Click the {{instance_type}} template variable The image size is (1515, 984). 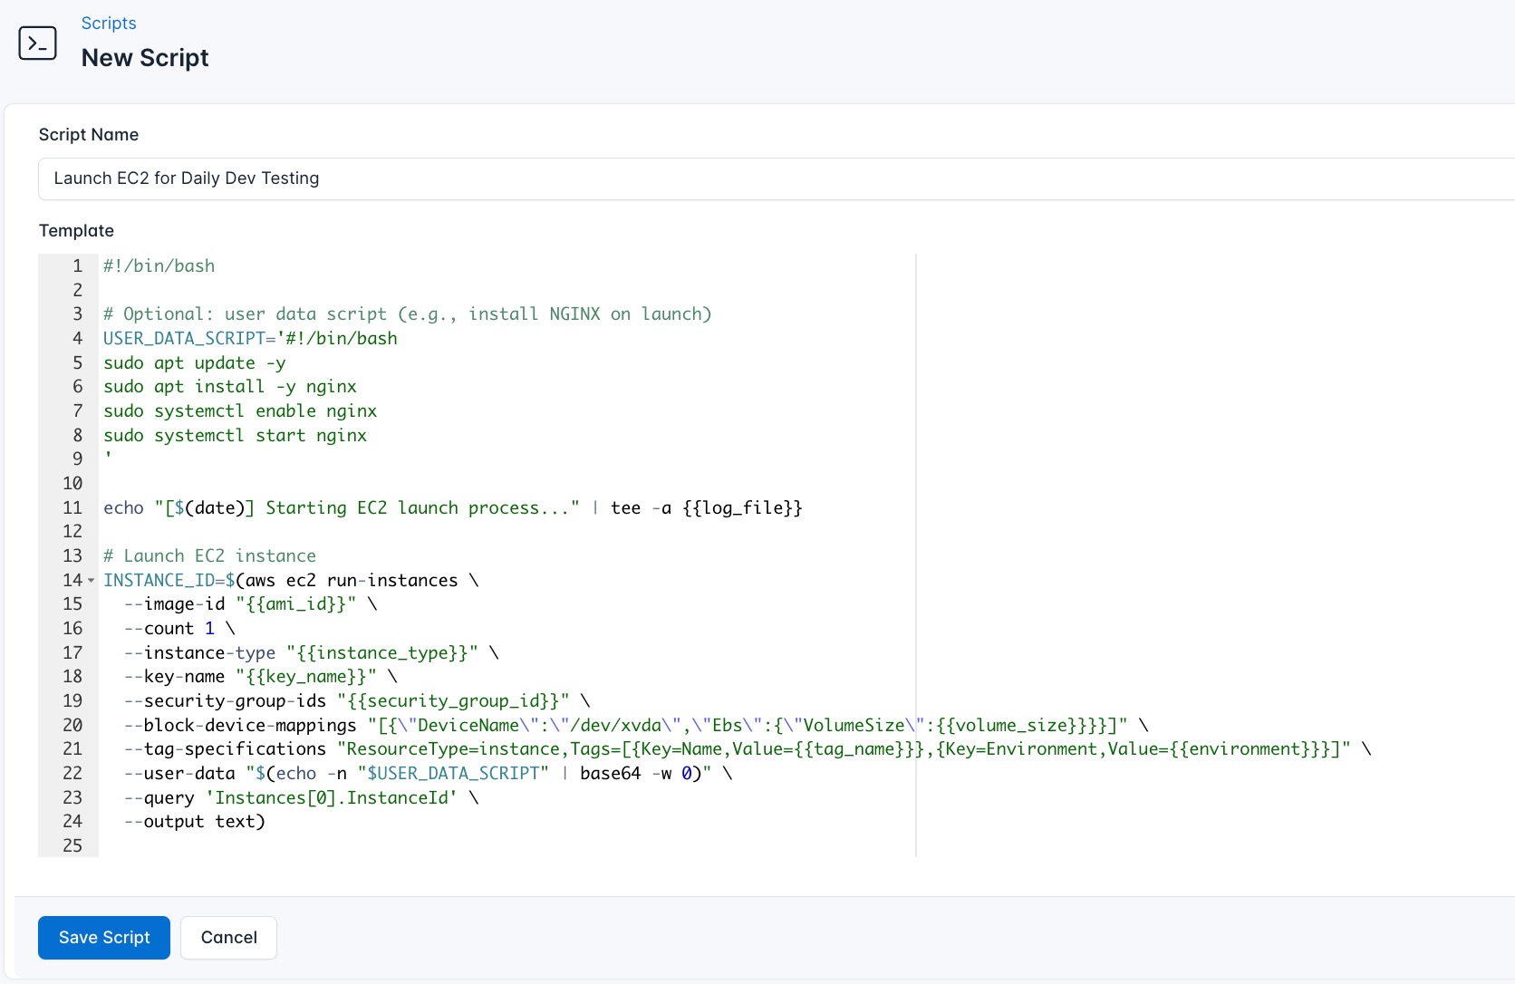(381, 652)
